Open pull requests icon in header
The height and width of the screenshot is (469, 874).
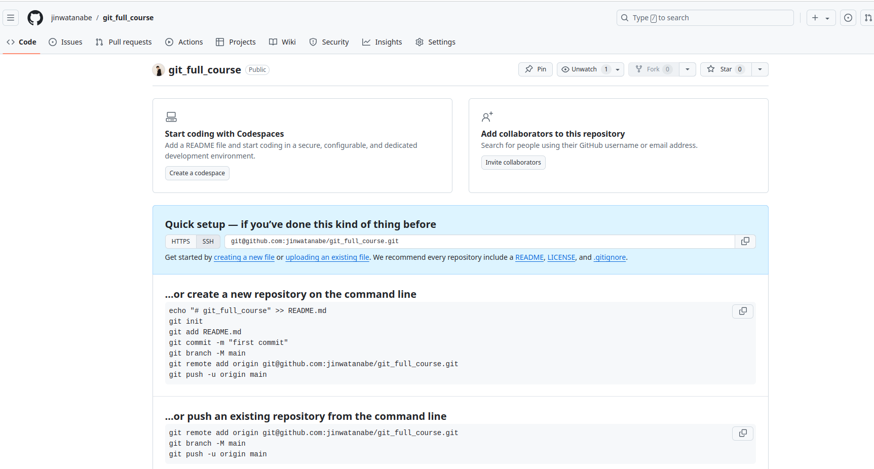tap(868, 18)
